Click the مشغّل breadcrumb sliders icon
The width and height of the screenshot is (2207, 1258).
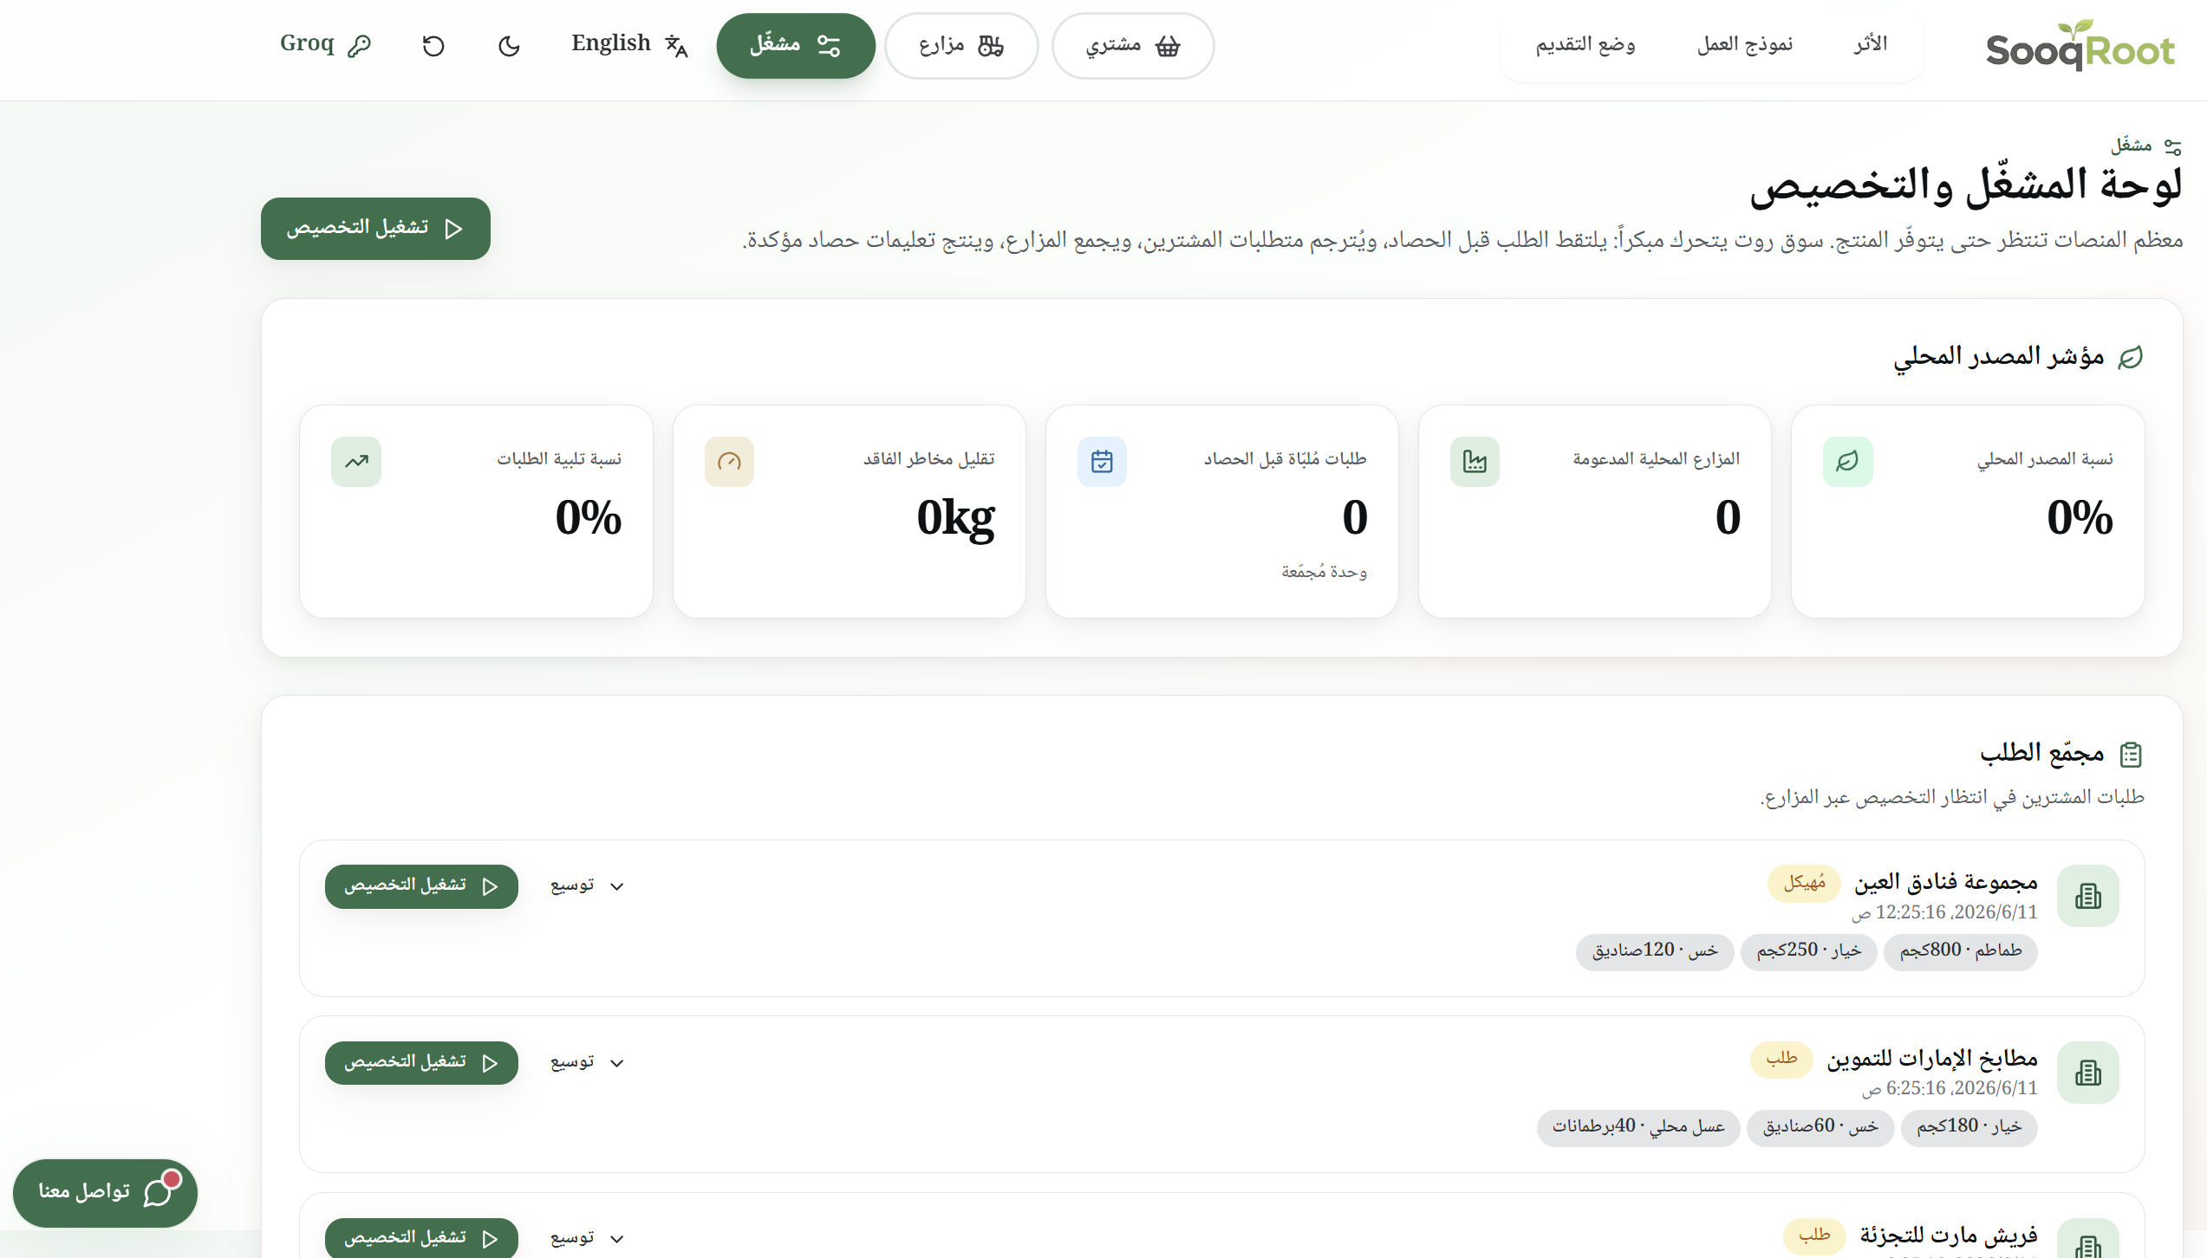pyautogui.click(x=2172, y=146)
